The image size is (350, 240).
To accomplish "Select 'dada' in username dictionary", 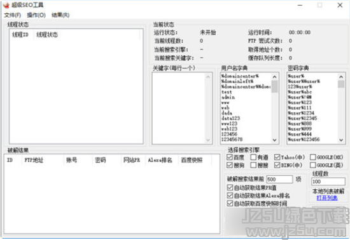I will (x=227, y=113).
